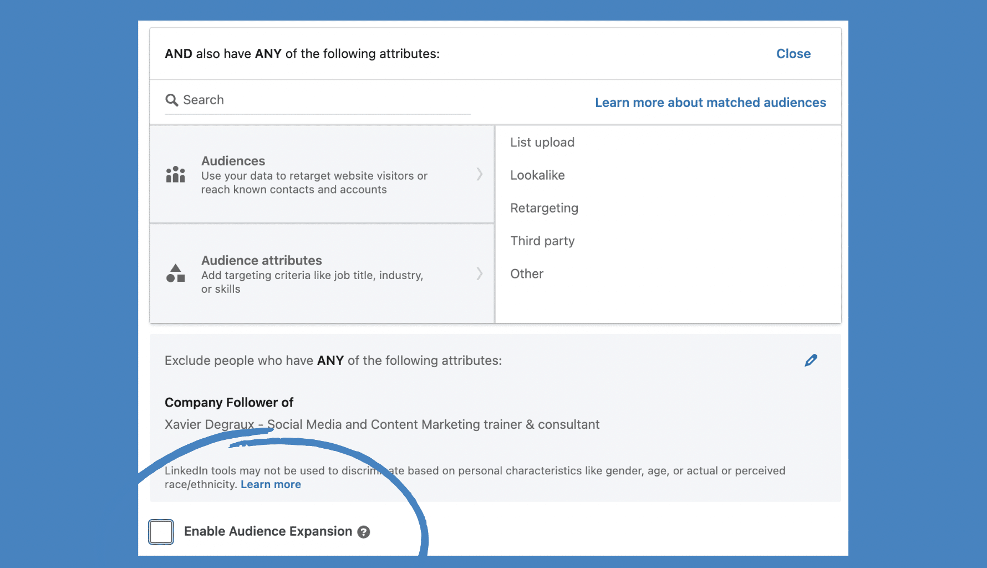Select the Other audience option
This screenshot has height=568, width=987.
coord(526,274)
